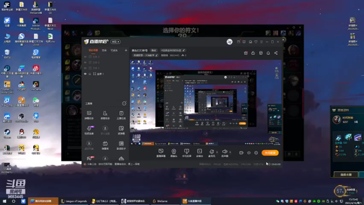Click the orange 关闭直播 button
Viewport: 364px width, 205px height.
[x=270, y=153]
